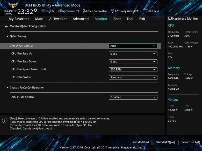This screenshot has height=151, width=202.
Task: Click the info icon beside help text
Action: [5, 120]
